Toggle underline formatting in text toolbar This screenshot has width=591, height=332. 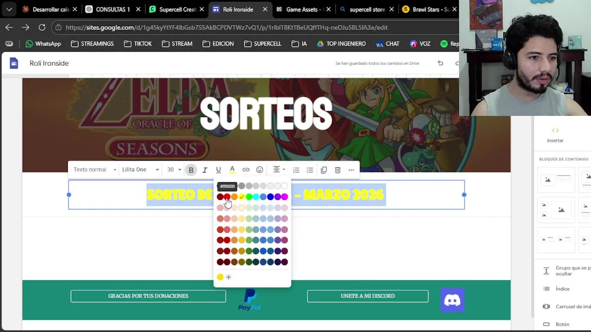218,170
